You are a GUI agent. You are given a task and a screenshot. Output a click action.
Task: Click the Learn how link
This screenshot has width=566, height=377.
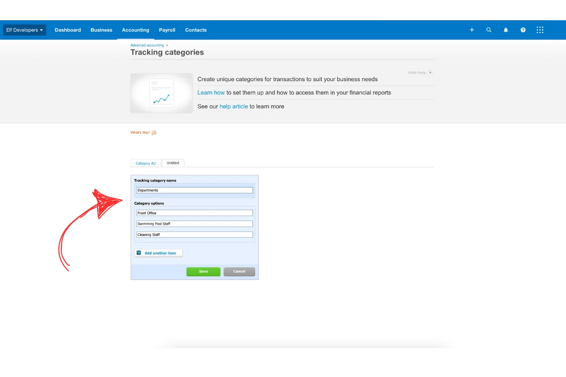pos(211,93)
